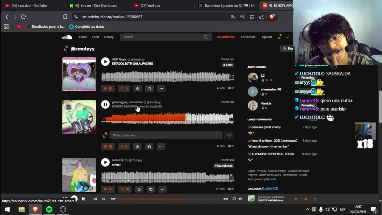Repost ES ESTE AMORR with 9 reposts
Viewport: 382px width, 215px height.
(x=124, y=146)
